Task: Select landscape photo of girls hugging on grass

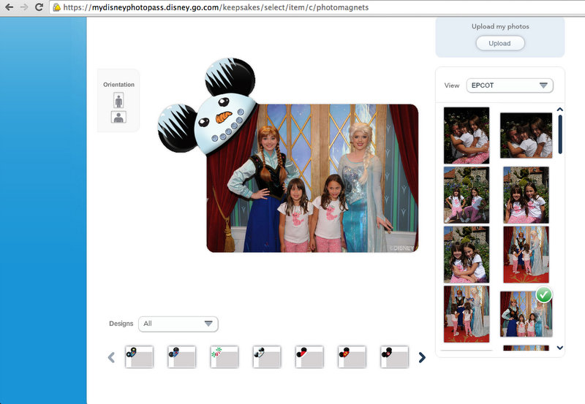Action: tap(526, 135)
